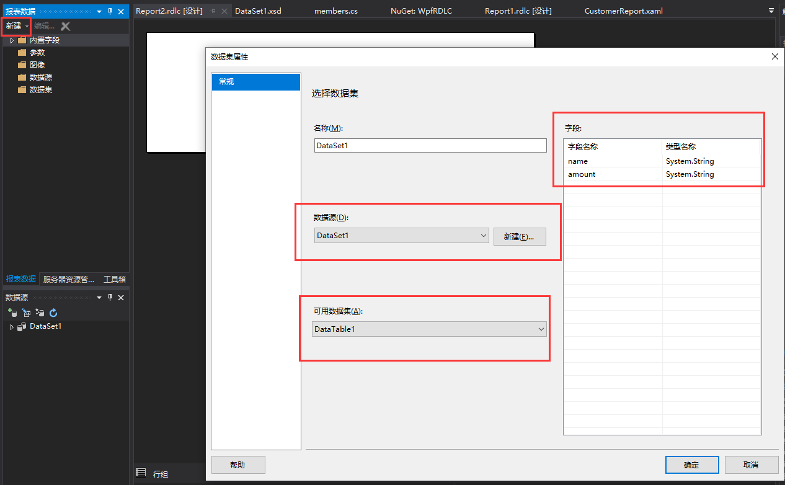Click the 确定 button to confirm
Viewport: 785px width, 485px height.
(x=692, y=465)
